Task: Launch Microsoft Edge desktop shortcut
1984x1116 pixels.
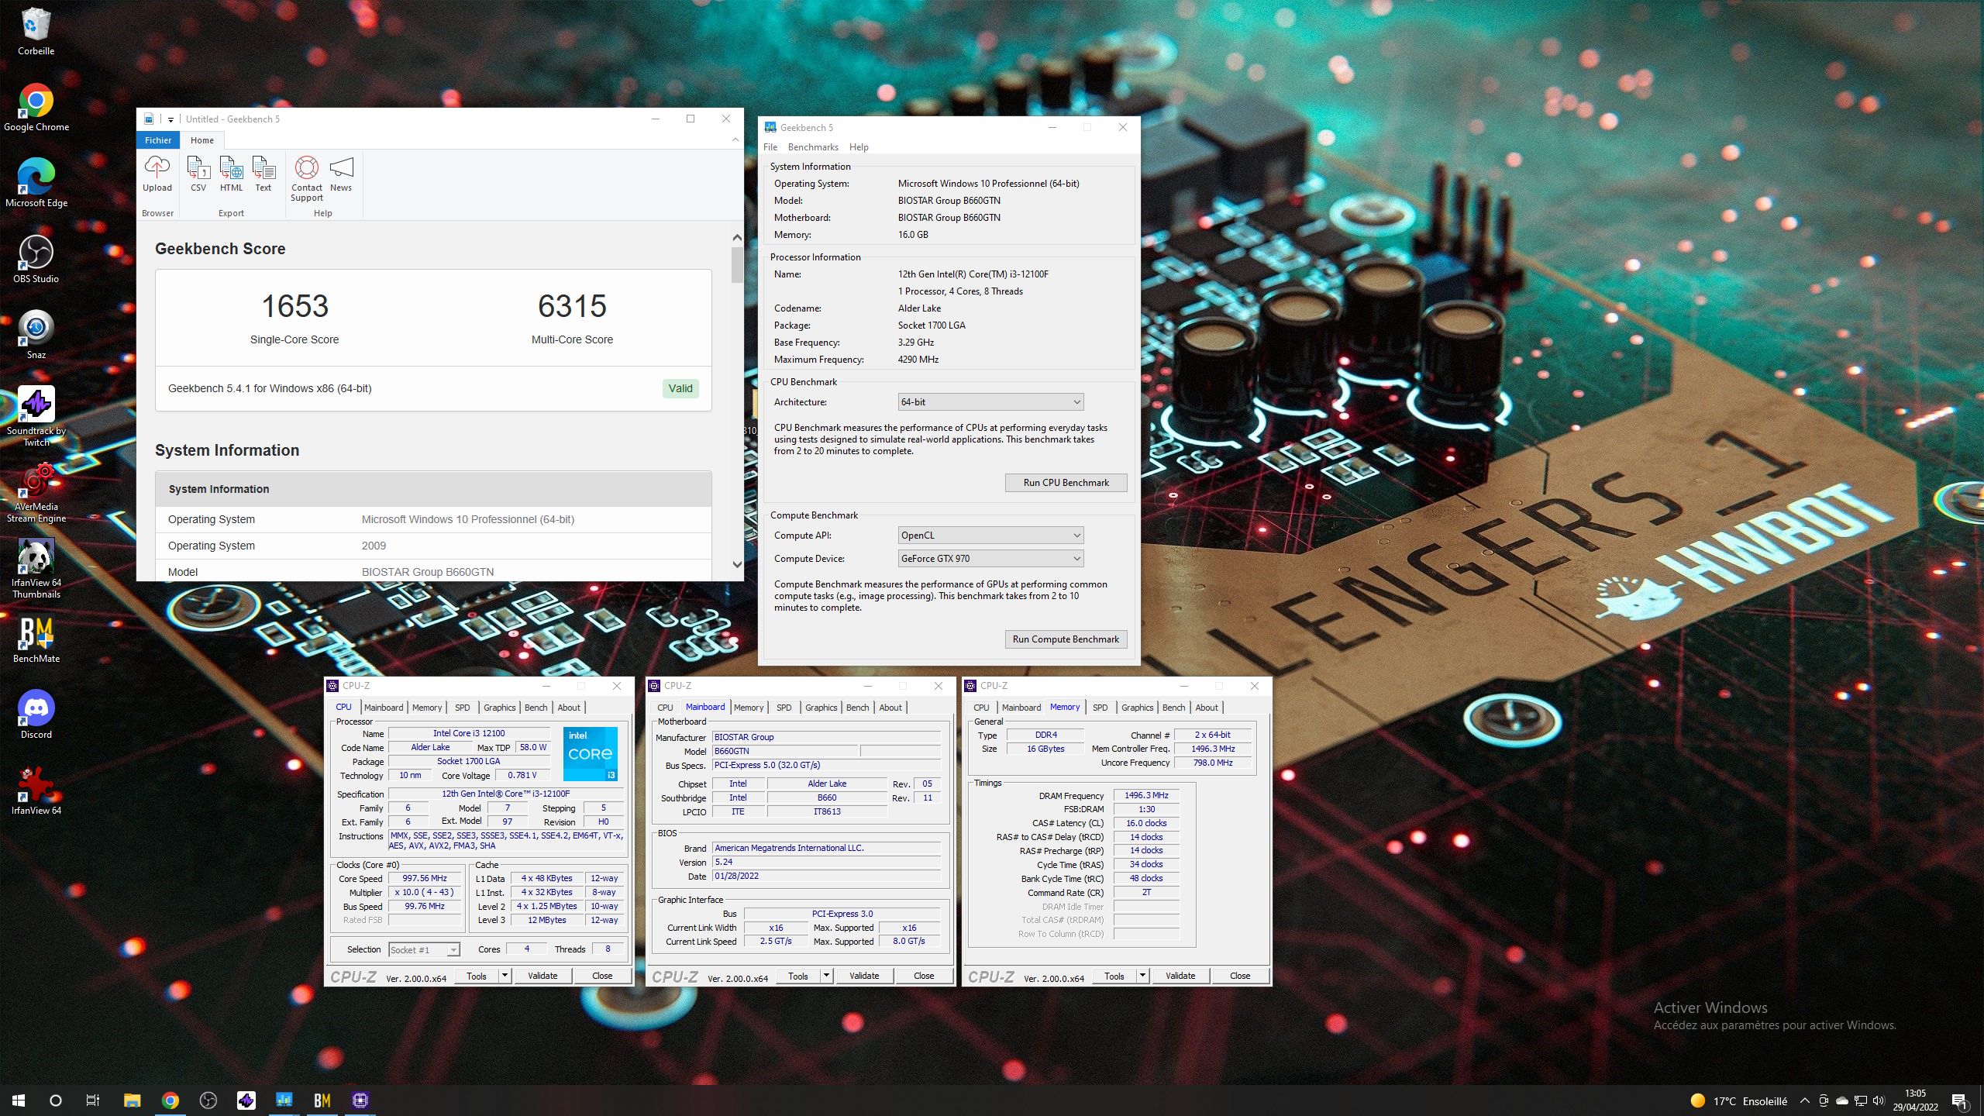Action: [36, 184]
